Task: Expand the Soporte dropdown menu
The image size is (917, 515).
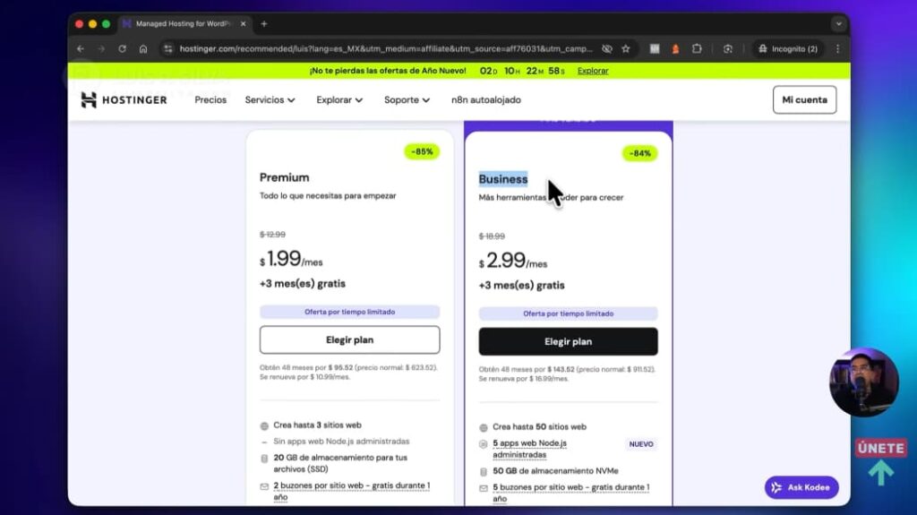Action: pos(407,100)
